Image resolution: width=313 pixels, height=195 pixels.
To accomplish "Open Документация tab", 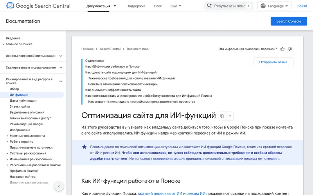I will click(x=98, y=6).
